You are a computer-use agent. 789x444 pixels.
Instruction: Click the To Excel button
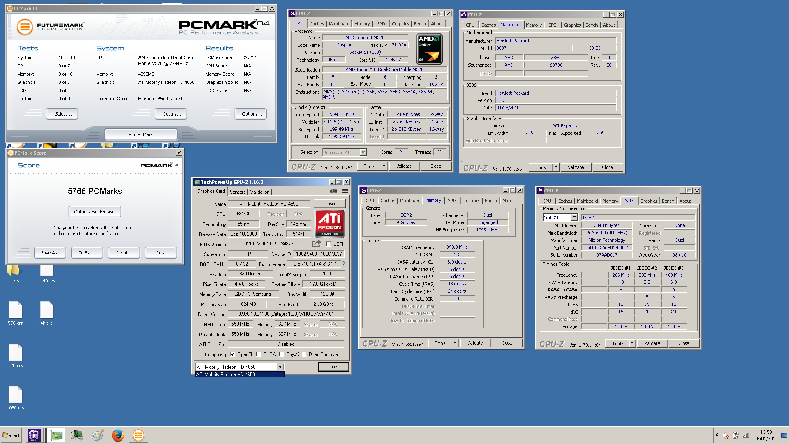(87, 253)
